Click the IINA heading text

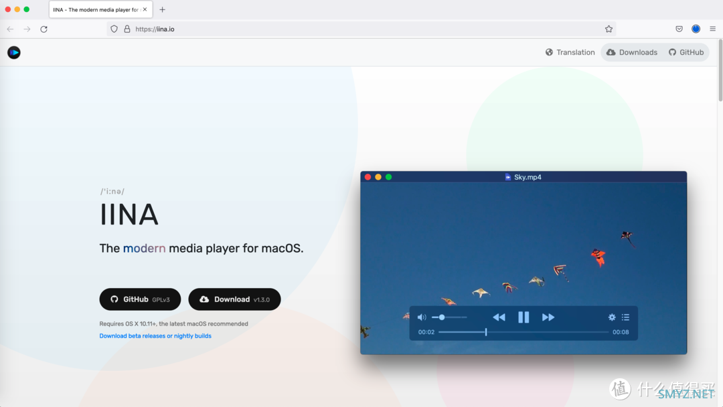coord(129,215)
